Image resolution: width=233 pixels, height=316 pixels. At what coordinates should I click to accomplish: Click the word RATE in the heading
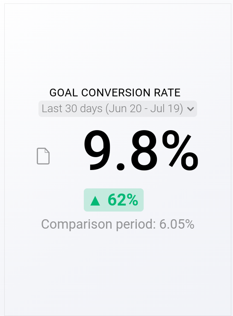point(167,93)
